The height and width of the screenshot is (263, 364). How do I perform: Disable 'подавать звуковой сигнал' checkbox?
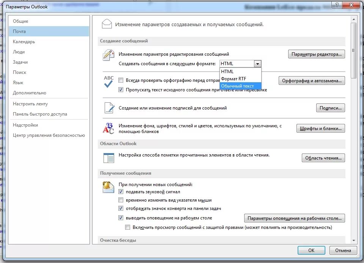tap(121, 192)
